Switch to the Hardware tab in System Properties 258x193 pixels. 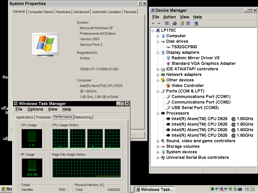pyautogui.click(x=63, y=12)
